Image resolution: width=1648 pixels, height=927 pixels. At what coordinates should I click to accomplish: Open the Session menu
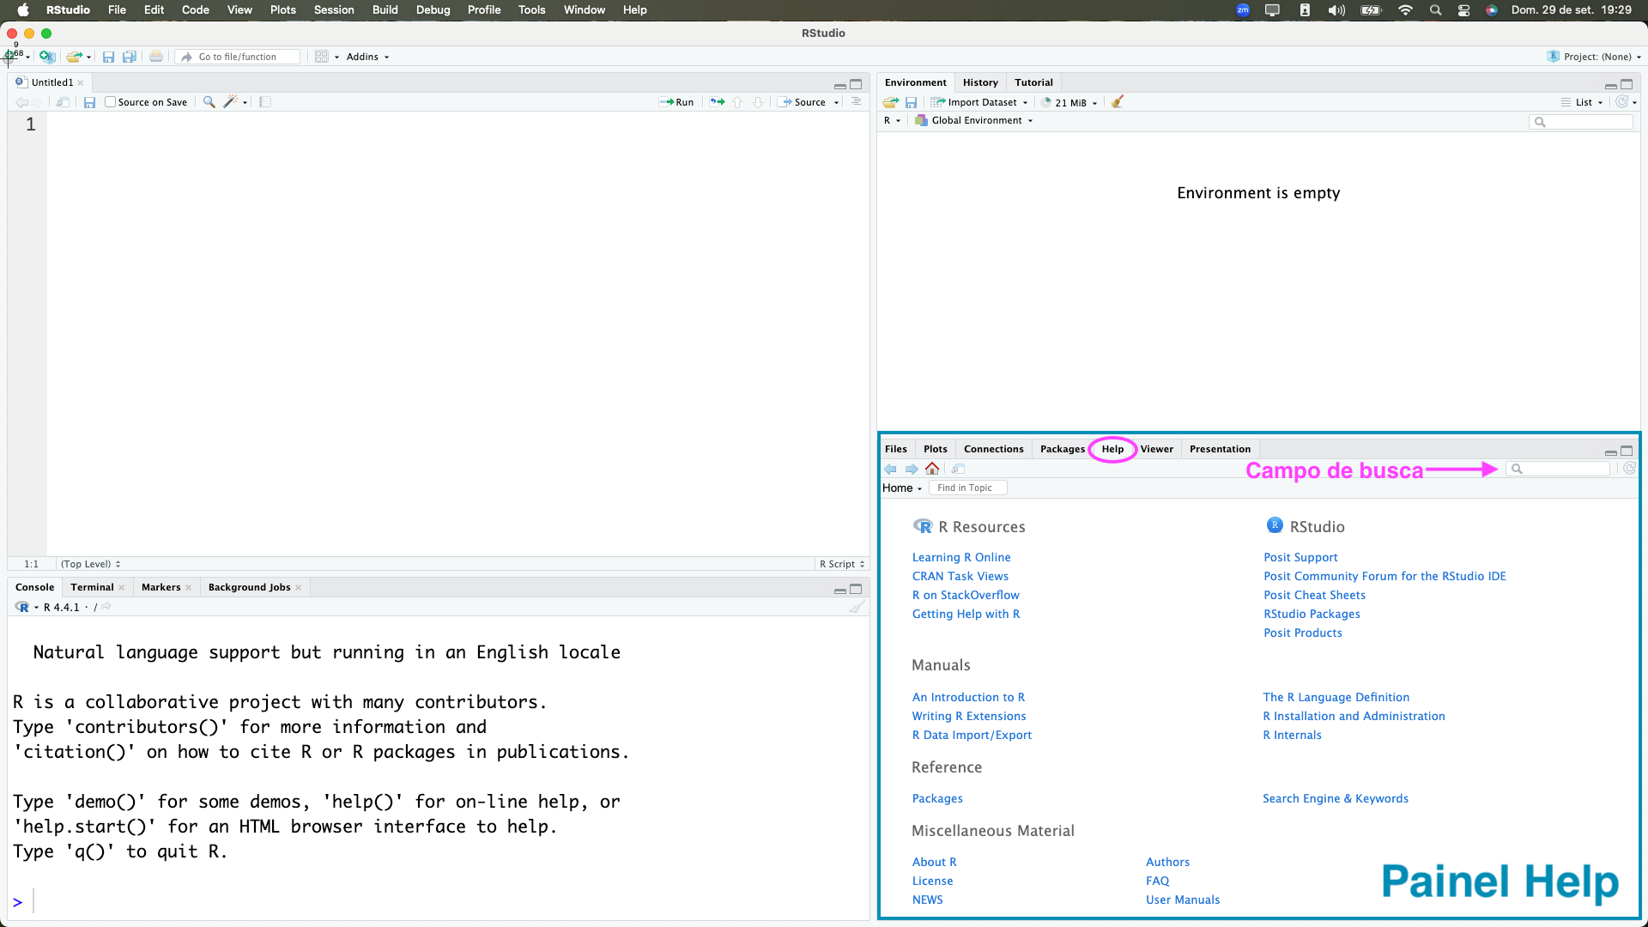[334, 10]
